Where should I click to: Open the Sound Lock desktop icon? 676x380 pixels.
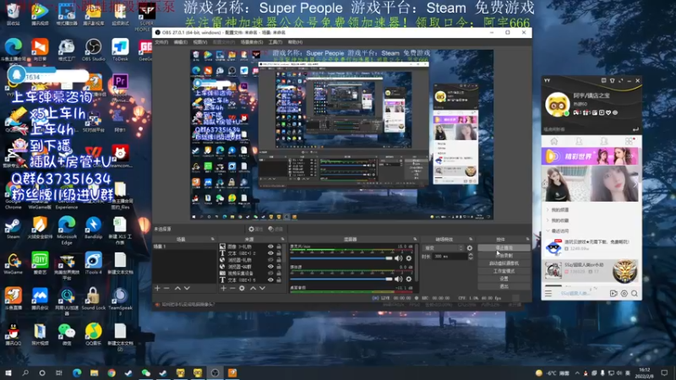(93, 299)
